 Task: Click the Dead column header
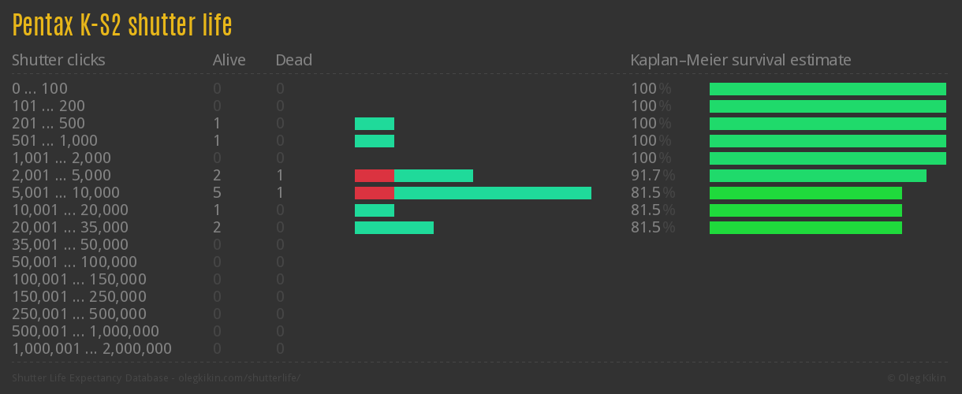click(294, 60)
